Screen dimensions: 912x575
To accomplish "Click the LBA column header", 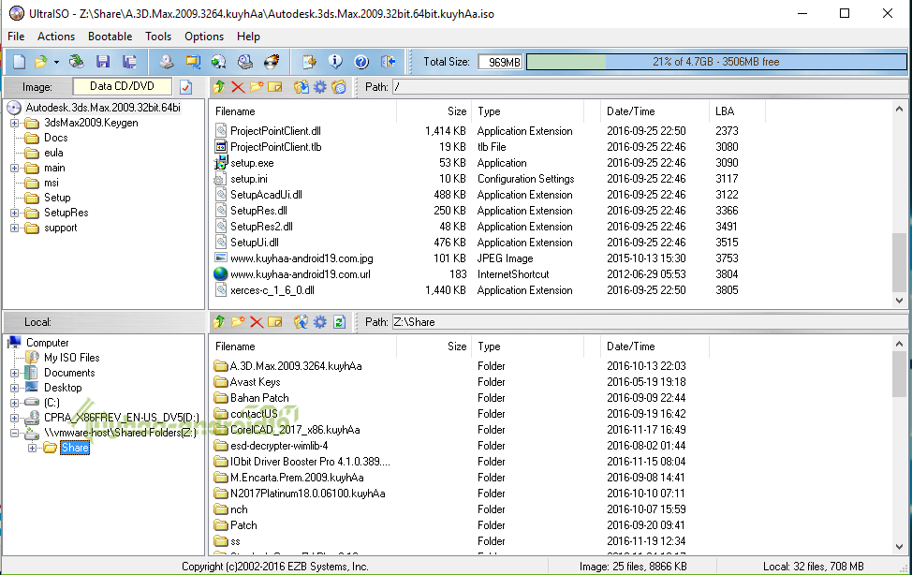I will coord(737,111).
